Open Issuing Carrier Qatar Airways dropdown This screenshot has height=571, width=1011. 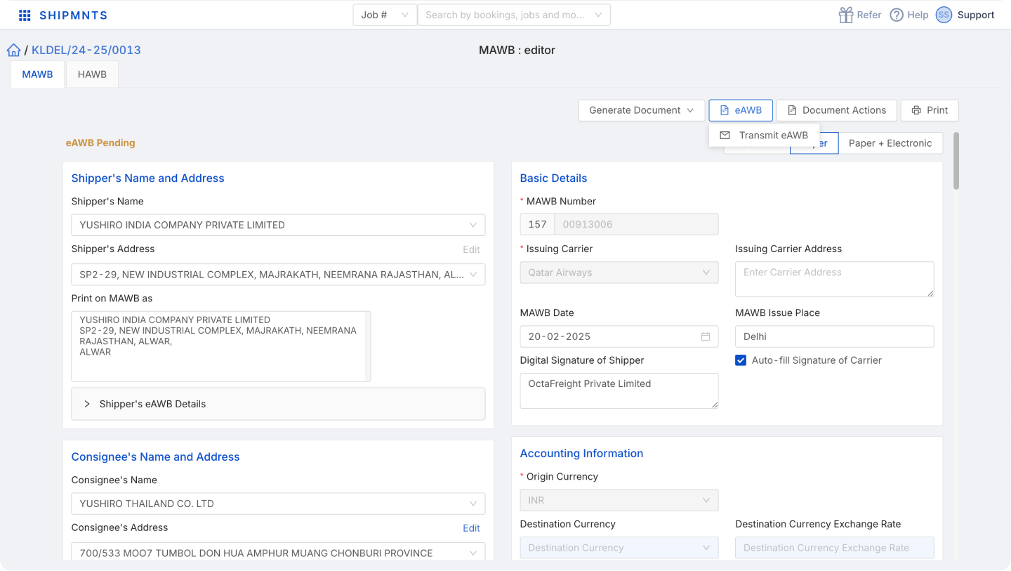619,273
